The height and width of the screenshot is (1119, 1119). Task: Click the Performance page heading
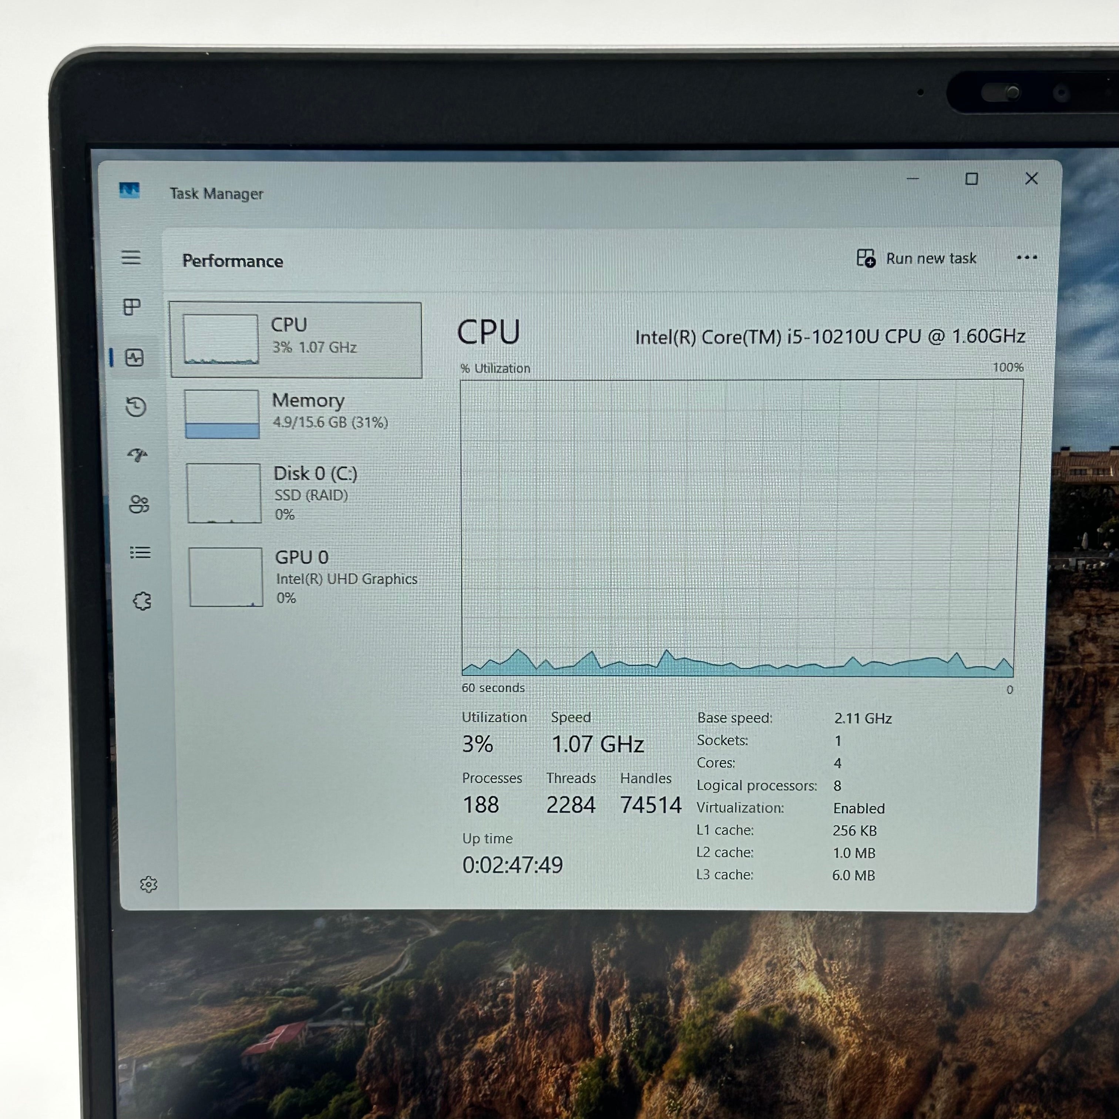tap(233, 261)
